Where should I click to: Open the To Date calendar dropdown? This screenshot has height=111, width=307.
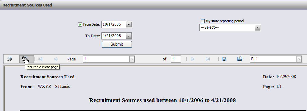tap(129, 36)
